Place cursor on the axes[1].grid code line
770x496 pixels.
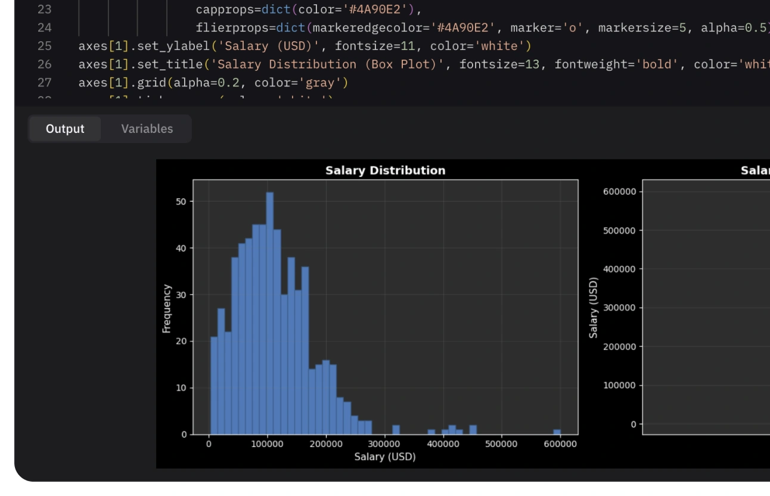213,82
